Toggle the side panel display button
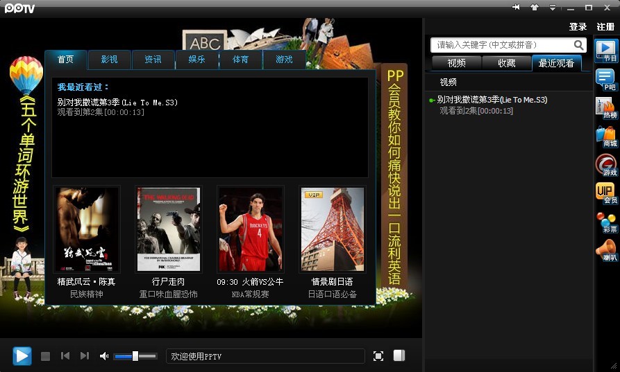 point(399,355)
